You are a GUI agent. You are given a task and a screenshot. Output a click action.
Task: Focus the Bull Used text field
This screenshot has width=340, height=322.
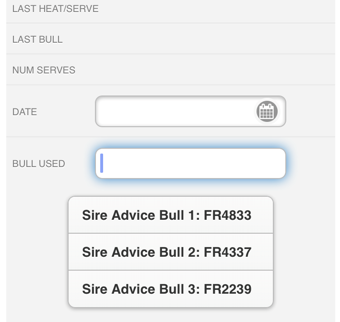click(190, 164)
